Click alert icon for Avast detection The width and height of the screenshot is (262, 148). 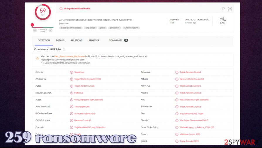click(x=72, y=100)
